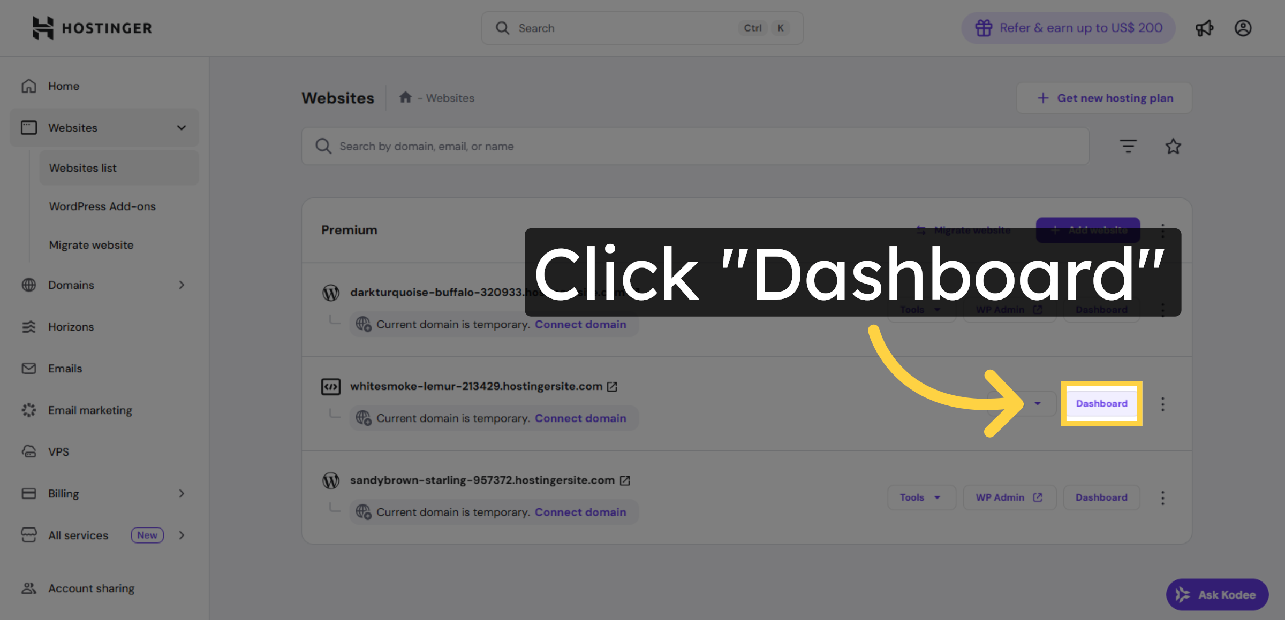Open WordPress Add-ons from the sidebar
Image resolution: width=1285 pixels, height=620 pixels.
coord(102,206)
